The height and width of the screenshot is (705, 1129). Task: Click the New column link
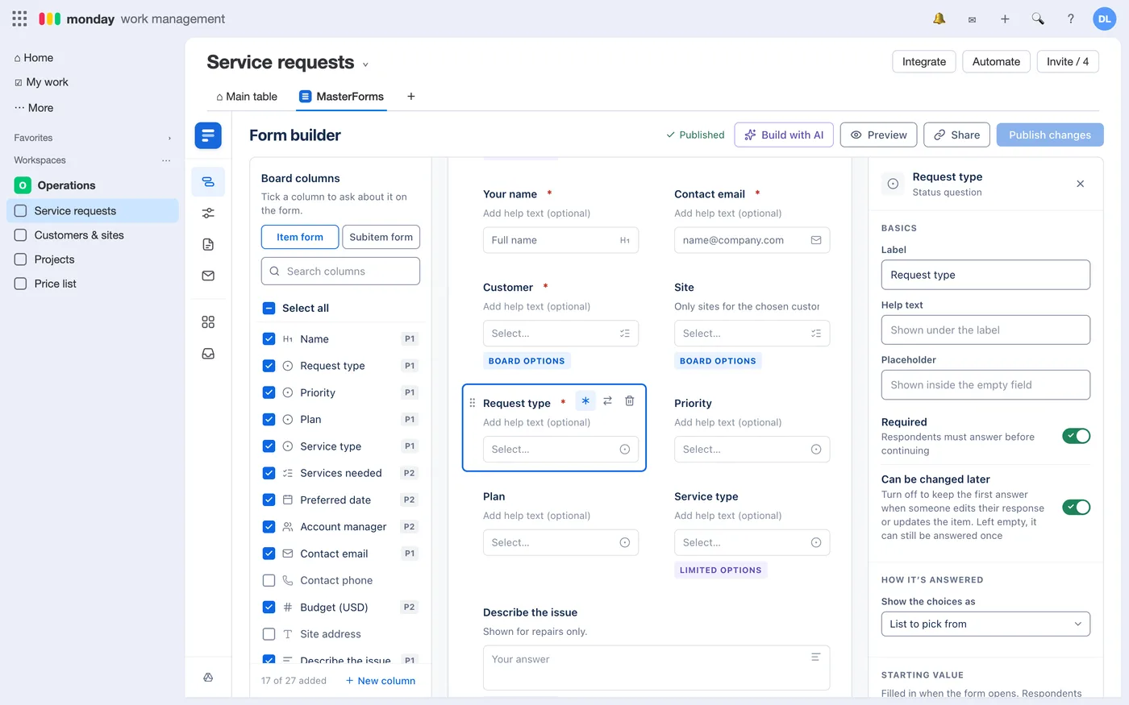pyautogui.click(x=381, y=681)
